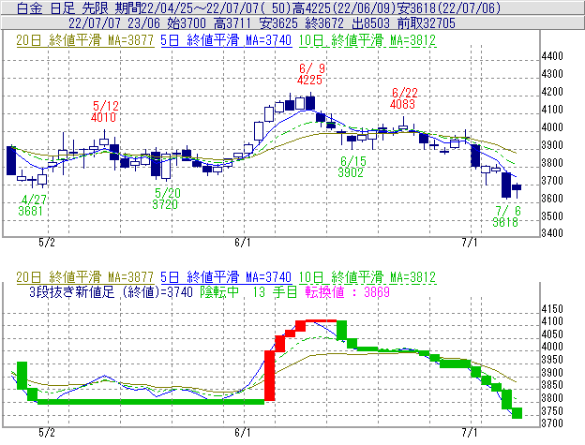Click the lower chart's 10日 終値平滑 MA=3812 link
Image resolution: width=585 pixels, height=445 pixels.
[x=367, y=277]
